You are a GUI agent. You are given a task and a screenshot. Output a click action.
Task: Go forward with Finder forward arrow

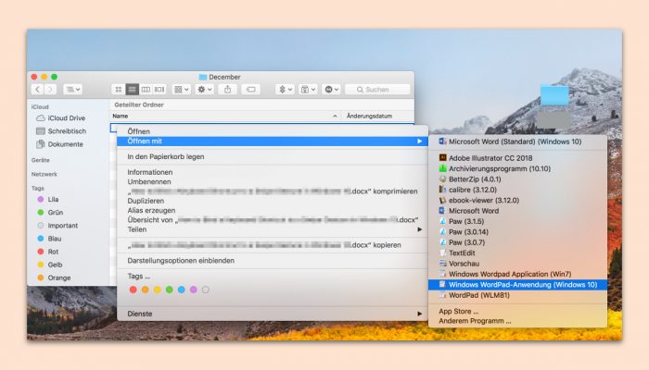[50, 89]
